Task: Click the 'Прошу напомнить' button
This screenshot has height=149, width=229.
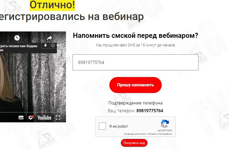Action: (x=135, y=85)
